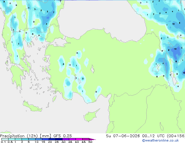Screen dimensions: 185x143
Task: Click the ©weatheronline.co.uk credit link
Action: [160, 140]
